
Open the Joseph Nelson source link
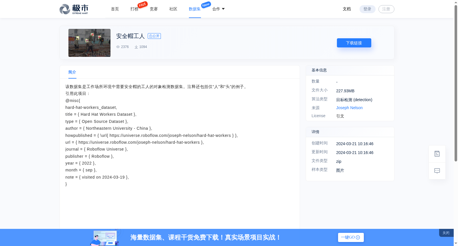coord(350,108)
